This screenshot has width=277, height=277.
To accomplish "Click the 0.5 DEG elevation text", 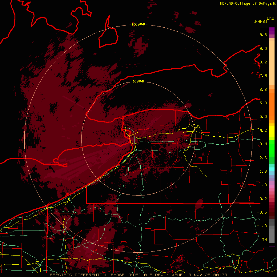I will pyautogui.click(x=154, y=275).
